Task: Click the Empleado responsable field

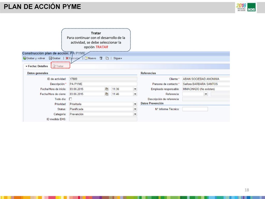Action: click(x=206, y=89)
